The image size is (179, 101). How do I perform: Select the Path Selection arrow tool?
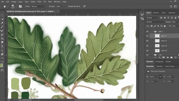2,50
